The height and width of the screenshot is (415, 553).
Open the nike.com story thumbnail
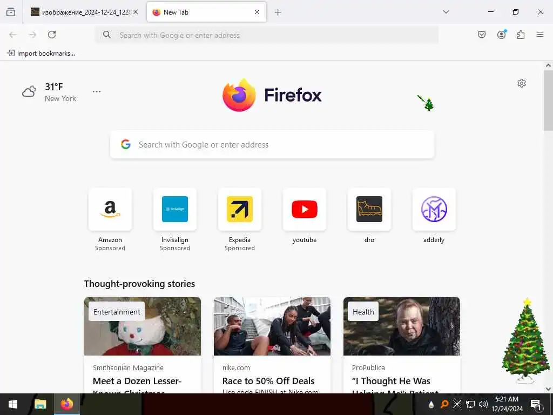point(272,326)
